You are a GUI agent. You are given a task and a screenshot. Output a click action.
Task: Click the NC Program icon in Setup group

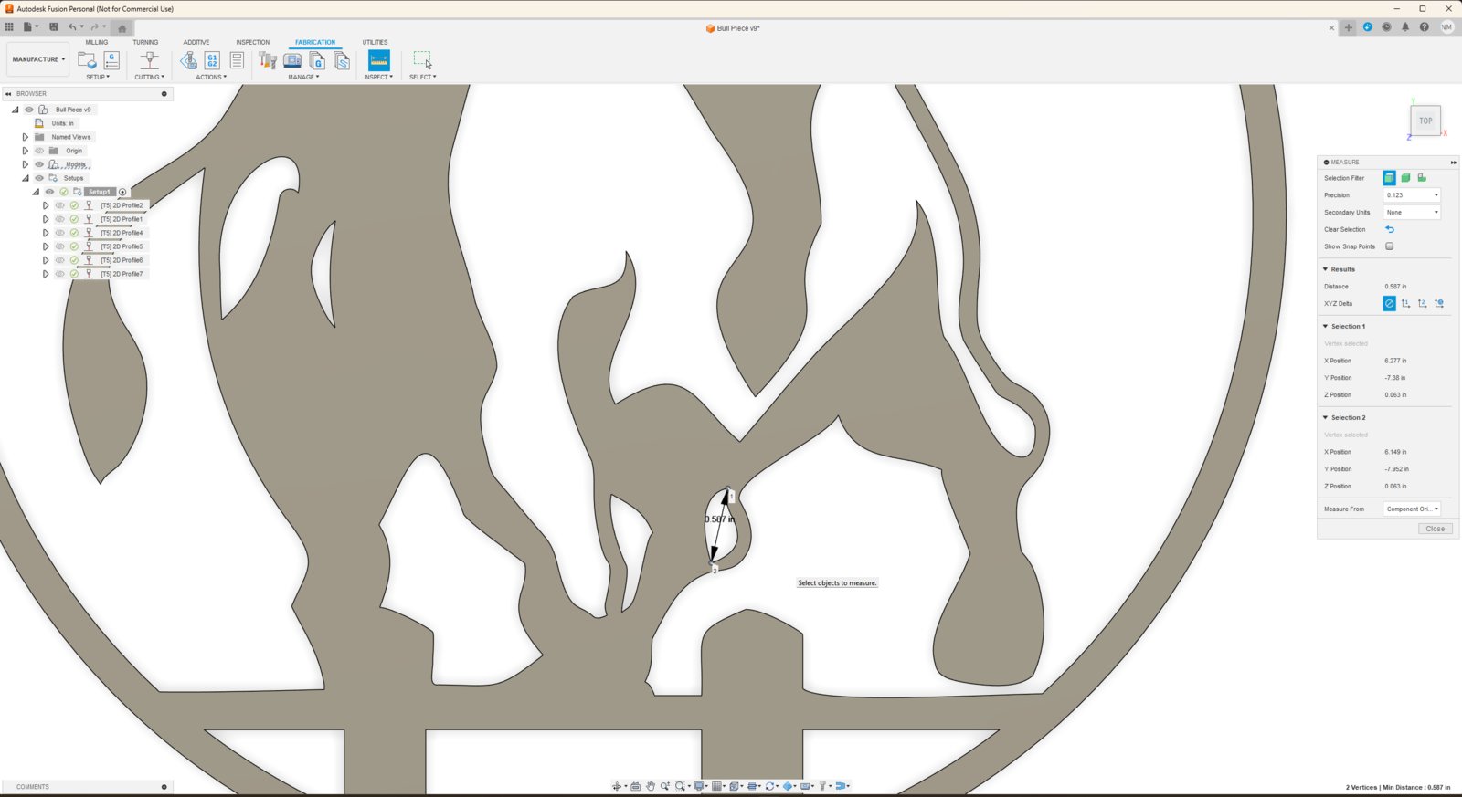[x=111, y=60]
